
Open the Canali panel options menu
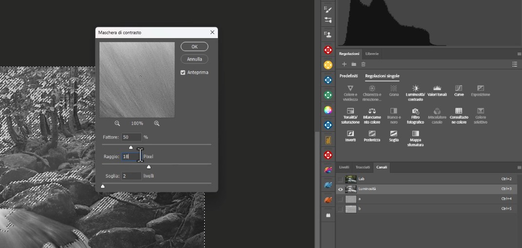tap(519, 167)
